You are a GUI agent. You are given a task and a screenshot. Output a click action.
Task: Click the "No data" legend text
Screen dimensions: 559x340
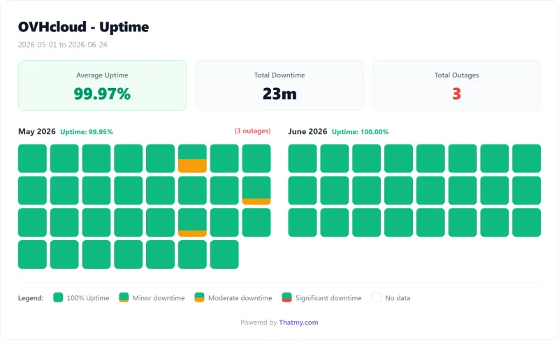coord(398,298)
